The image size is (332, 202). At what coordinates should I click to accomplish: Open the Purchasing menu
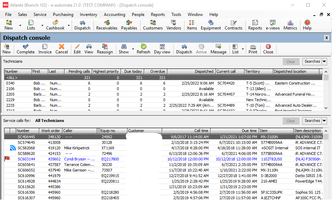[x=63, y=15]
